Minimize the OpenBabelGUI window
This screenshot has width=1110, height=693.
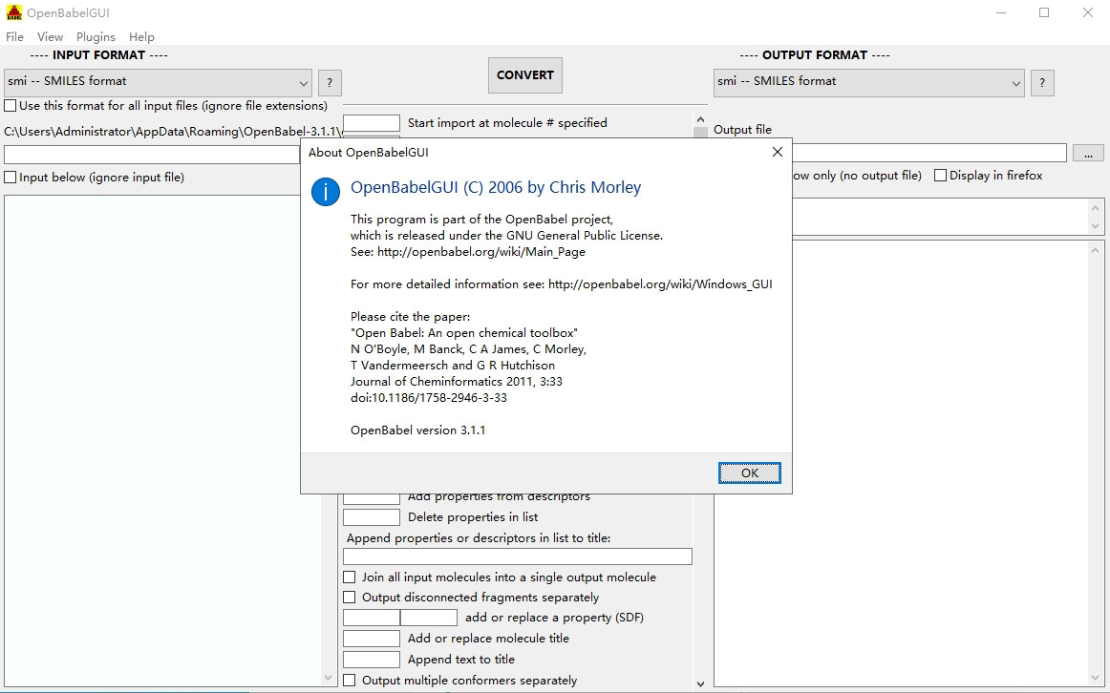tap(1001, 12)
